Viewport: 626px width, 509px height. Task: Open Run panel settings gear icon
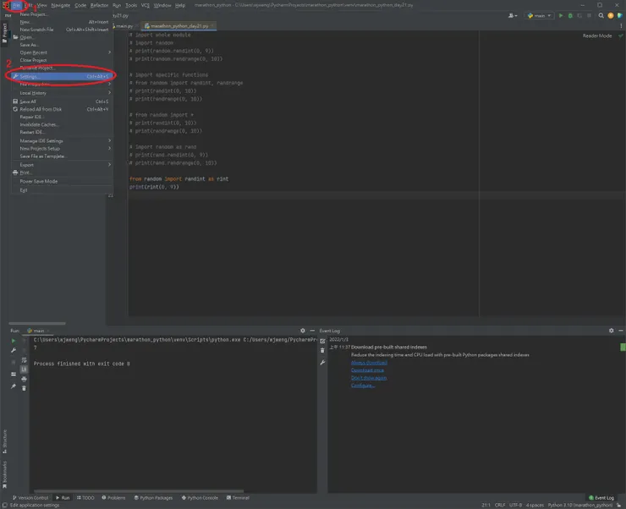click(303, 331)
